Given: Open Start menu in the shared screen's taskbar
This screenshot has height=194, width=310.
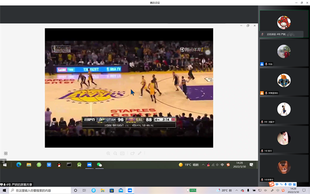Looking at the screenshot, I should (5, 165).
